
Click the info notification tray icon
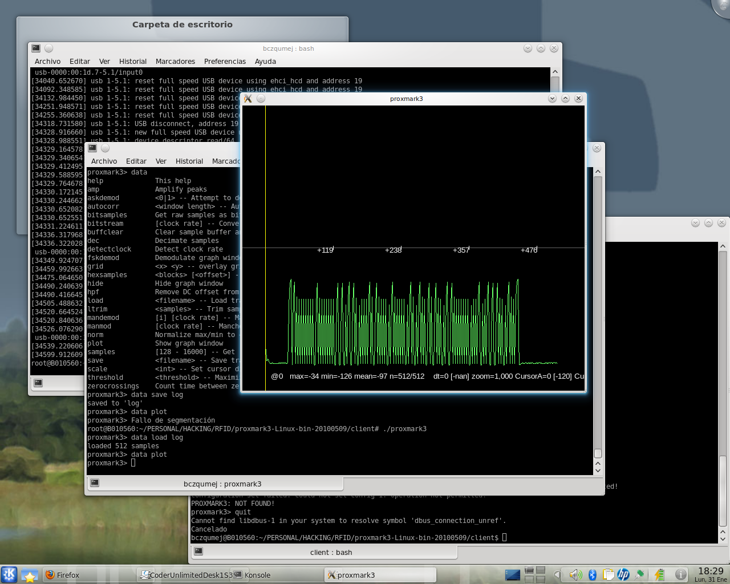[x=680, y=574]
